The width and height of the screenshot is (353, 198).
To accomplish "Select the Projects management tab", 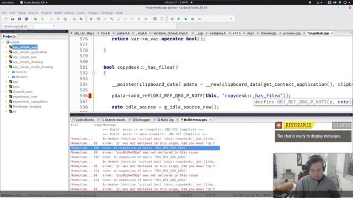I will [9, 36].
